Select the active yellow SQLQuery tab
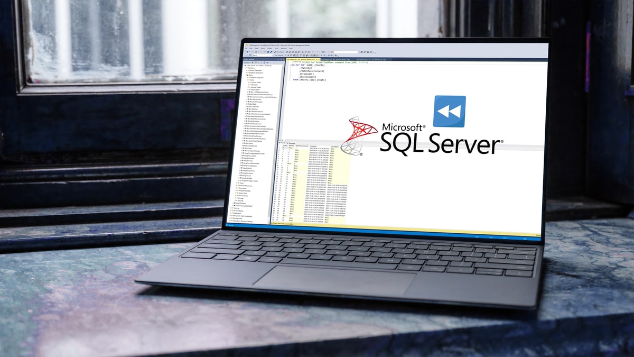Screen dimensions: 634x357 point(302,60)
